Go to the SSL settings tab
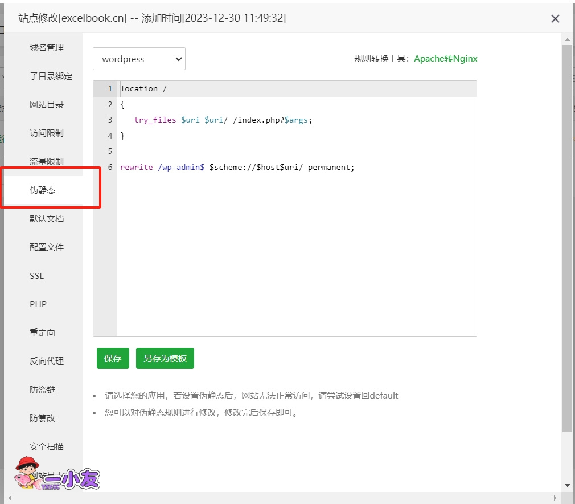 pyautogui.click(x=36, y=276)
